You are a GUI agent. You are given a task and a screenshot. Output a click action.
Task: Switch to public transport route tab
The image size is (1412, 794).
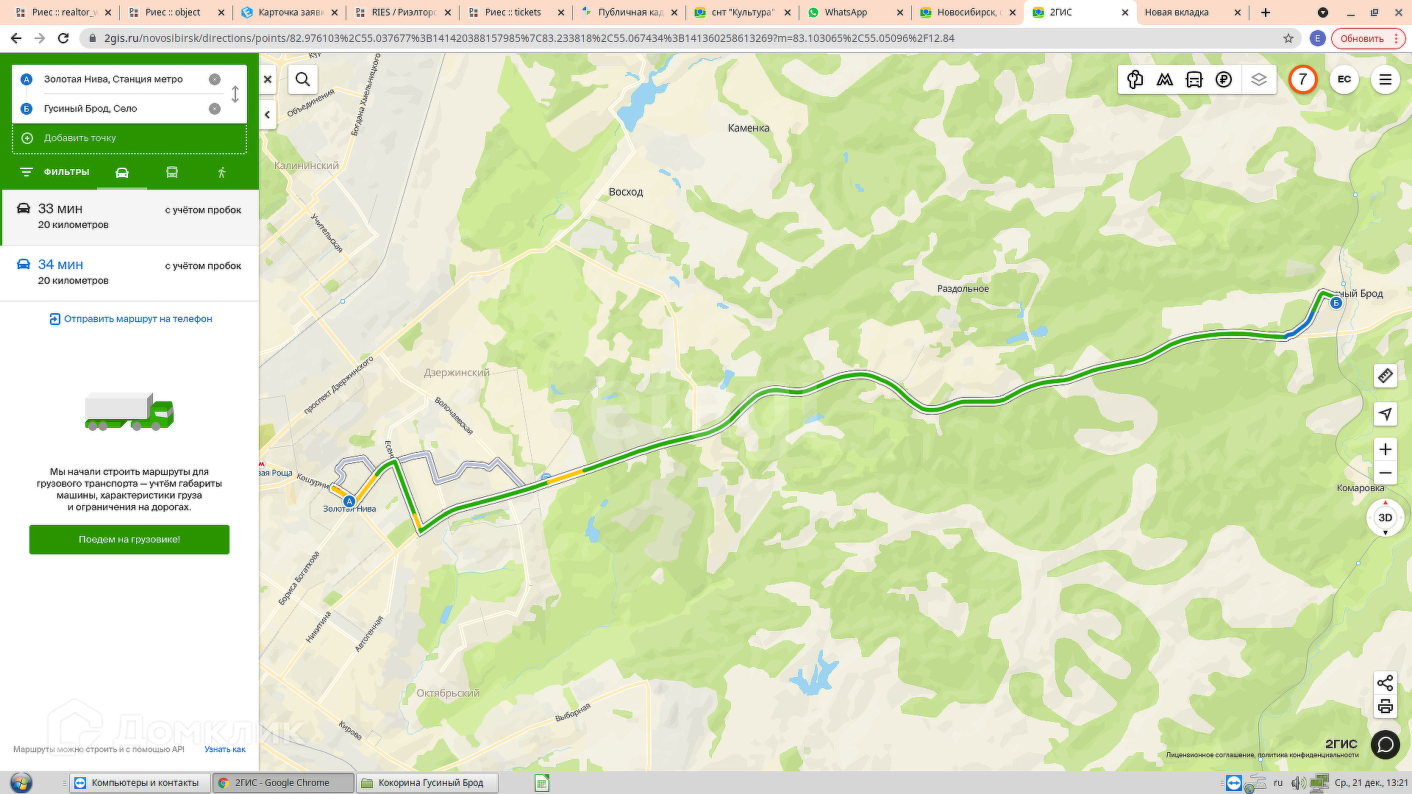[x=172, y=172]
